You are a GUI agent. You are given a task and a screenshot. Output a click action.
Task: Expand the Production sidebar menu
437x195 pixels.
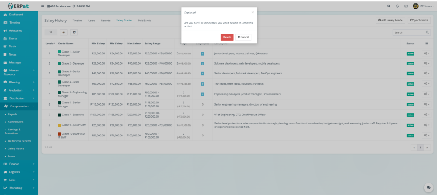(x=19, y=90)
